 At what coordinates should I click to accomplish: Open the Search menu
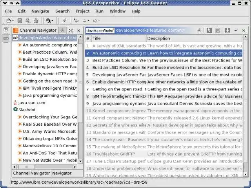(x=62, y=11)
